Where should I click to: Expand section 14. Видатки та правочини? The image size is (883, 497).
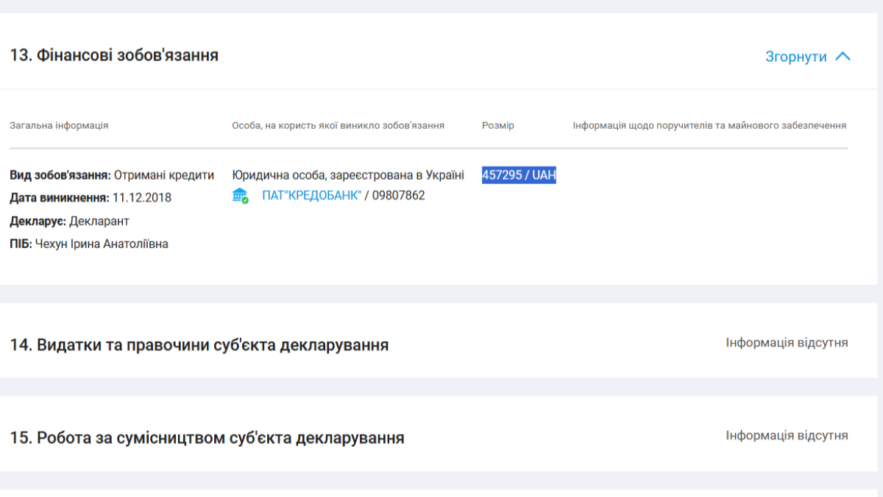click(199, 345)
